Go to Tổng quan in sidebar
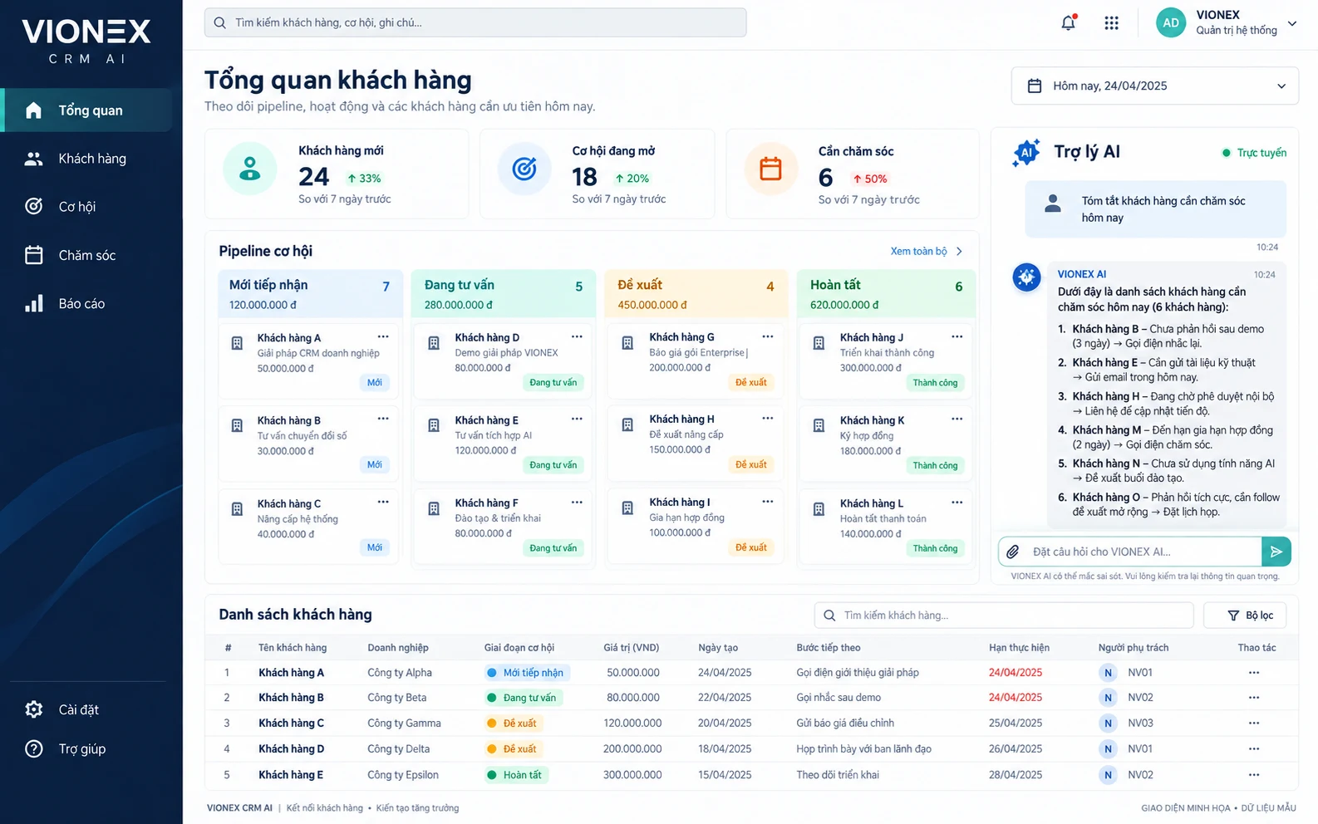This screenshot has width=1318, height=824. 87,110
